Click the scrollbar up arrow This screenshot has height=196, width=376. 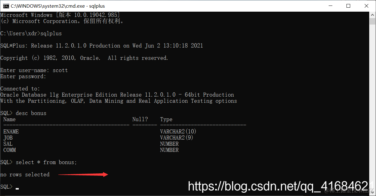click(373, 14)
